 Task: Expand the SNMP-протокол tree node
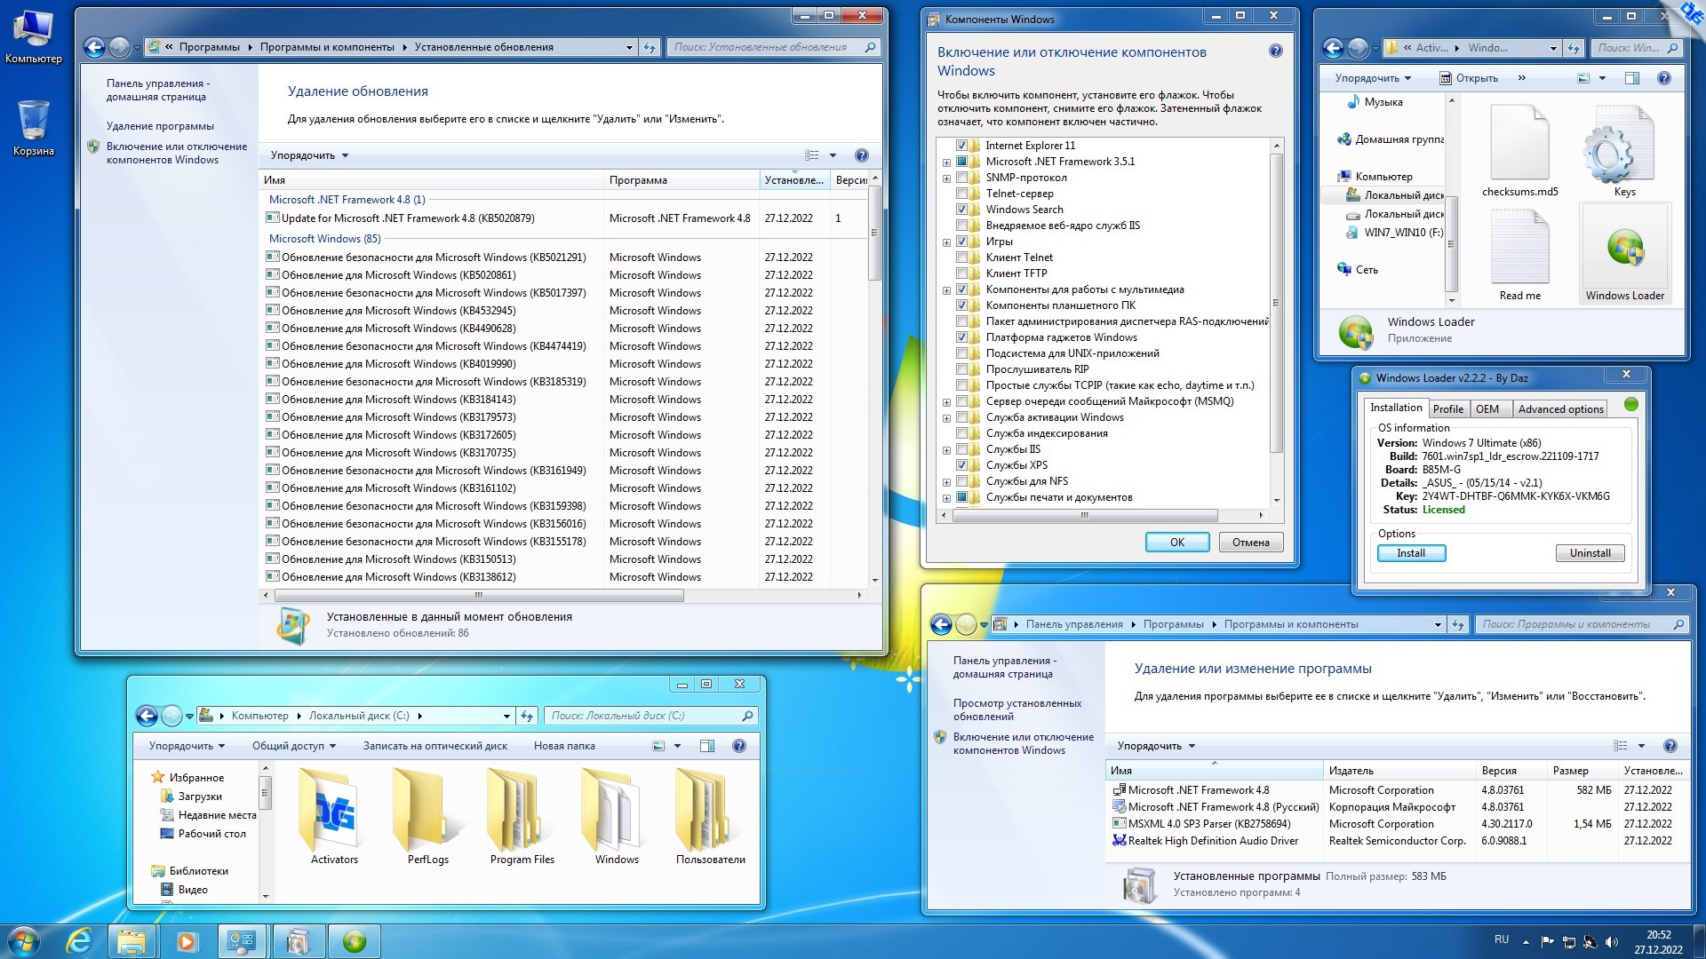(946, 178)
